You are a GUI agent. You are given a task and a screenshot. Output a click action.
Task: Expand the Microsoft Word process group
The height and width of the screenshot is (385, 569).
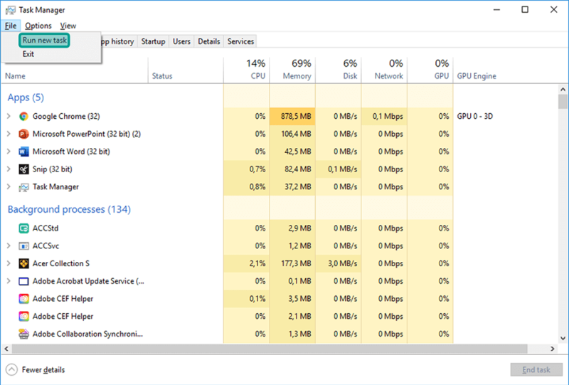[x=9, y=152]
